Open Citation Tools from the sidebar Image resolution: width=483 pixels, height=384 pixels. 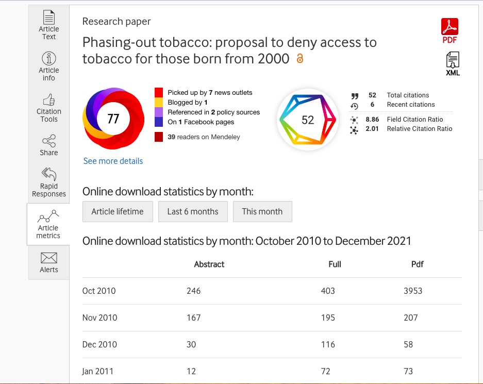[x=49, y=107]
